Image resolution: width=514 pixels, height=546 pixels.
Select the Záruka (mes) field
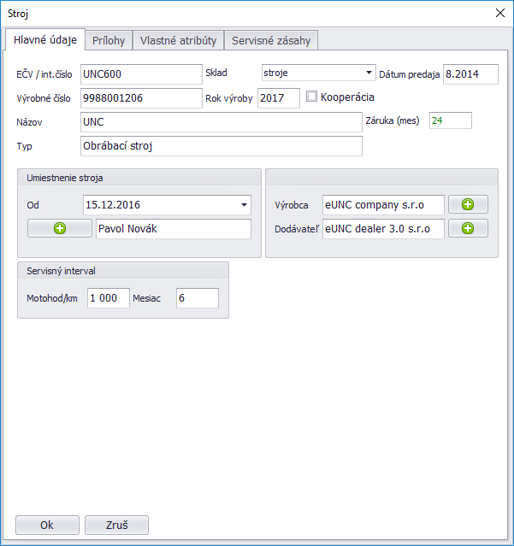[x=450, y=120]
